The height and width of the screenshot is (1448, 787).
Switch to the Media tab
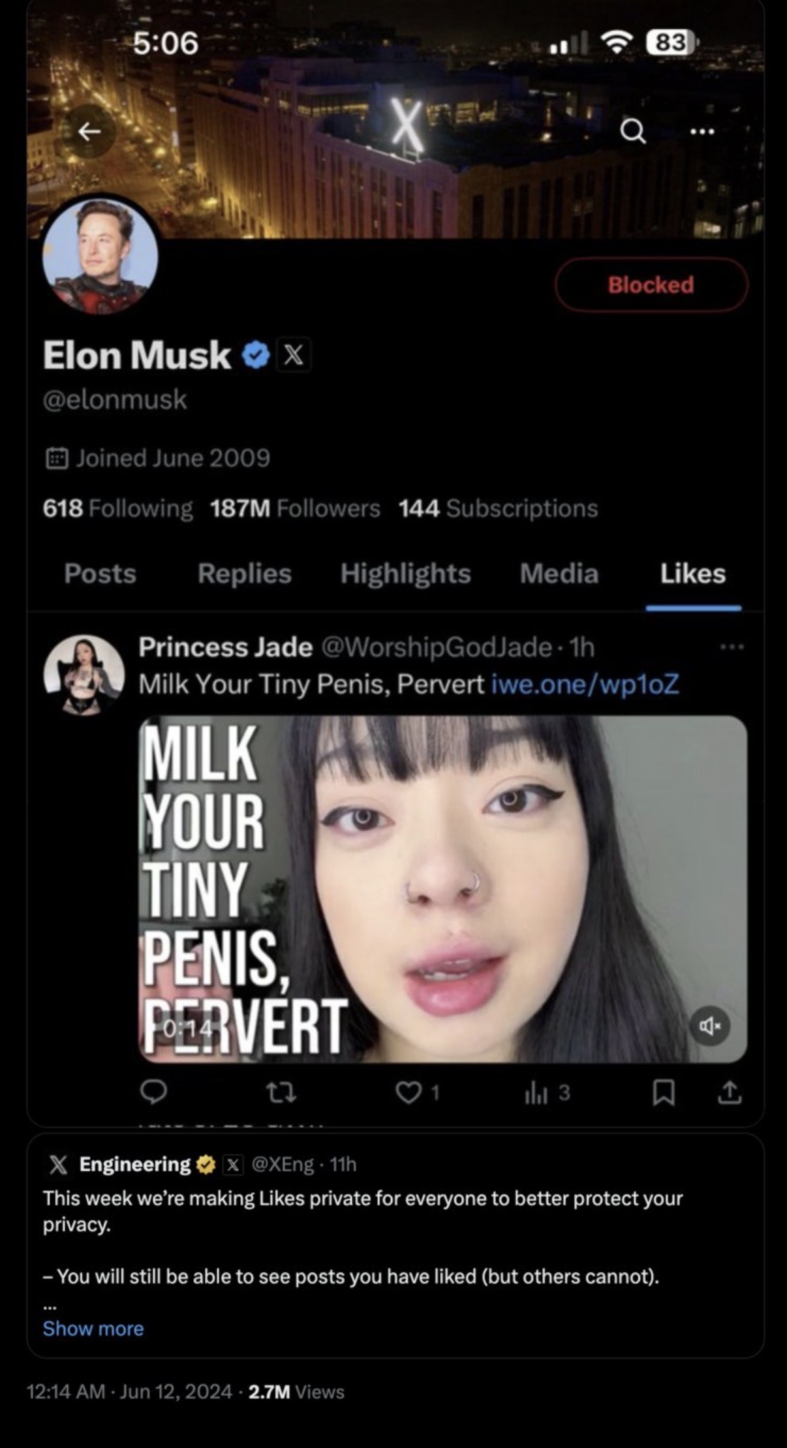point(559,574)
